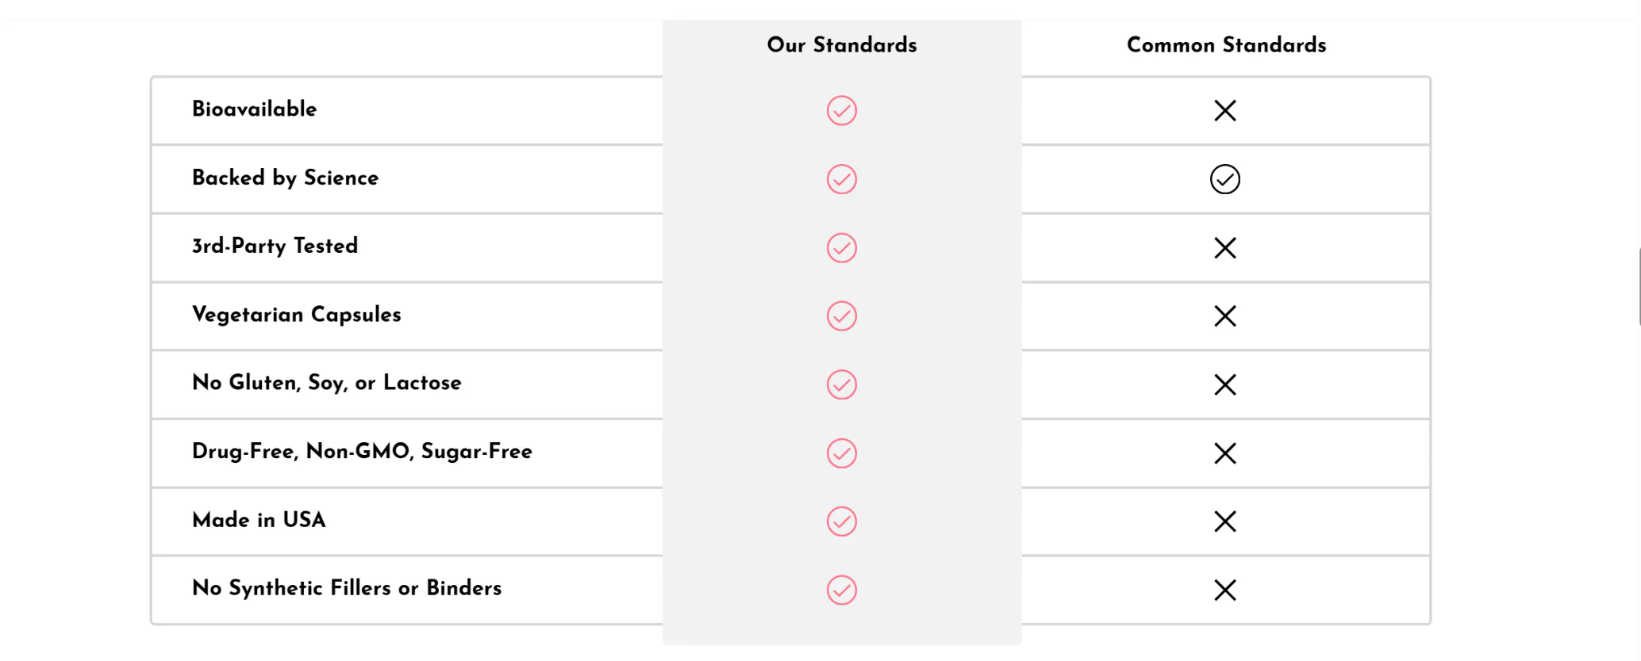The height and width of the screenshot is (661, 1641).
Task: Click the No Gluten, Soy, or Lactose label
Action: click(x=326, y=383)
